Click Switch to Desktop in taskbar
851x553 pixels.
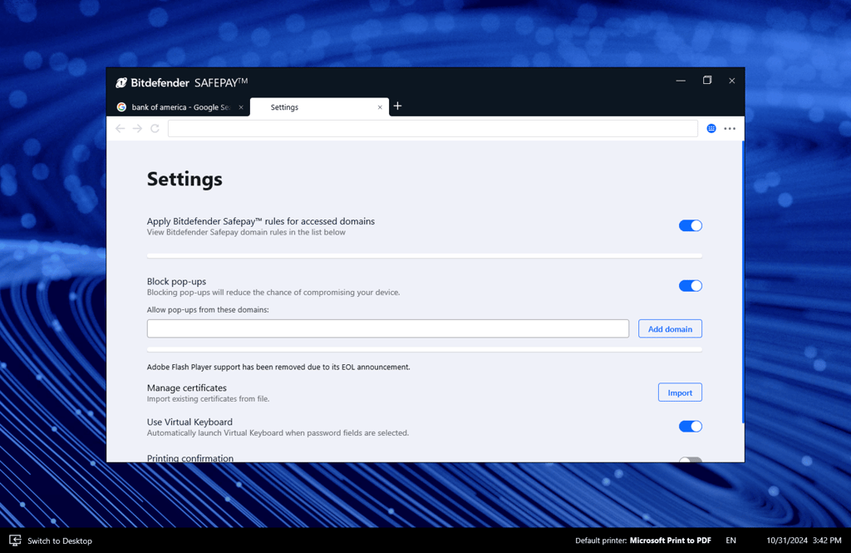tap(60, 541)
